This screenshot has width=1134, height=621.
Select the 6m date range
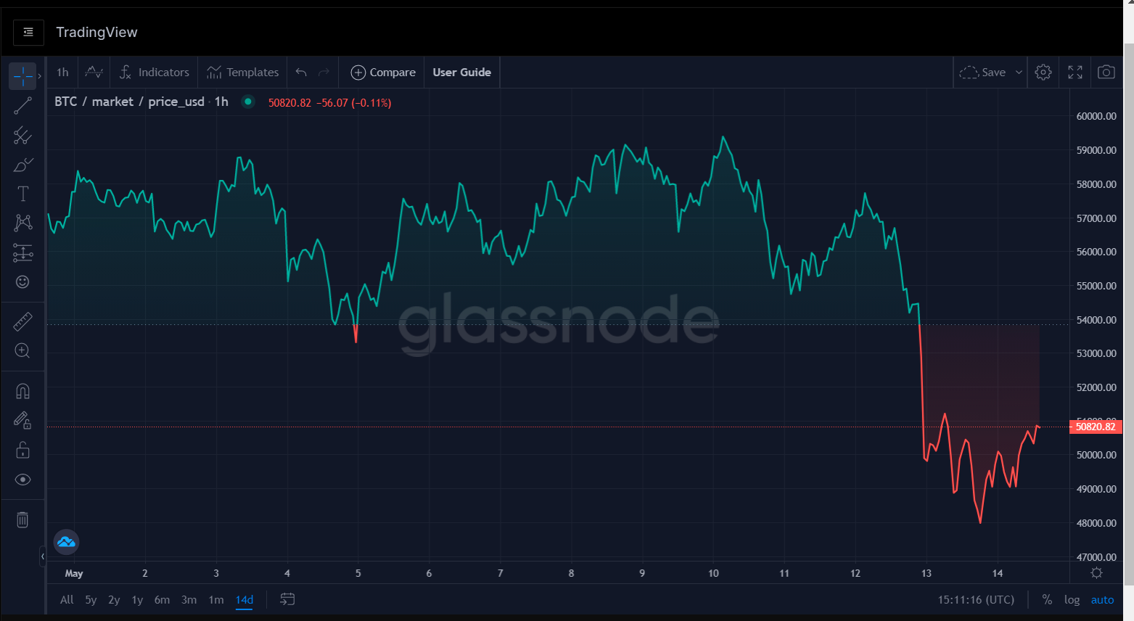coord(162,600)
